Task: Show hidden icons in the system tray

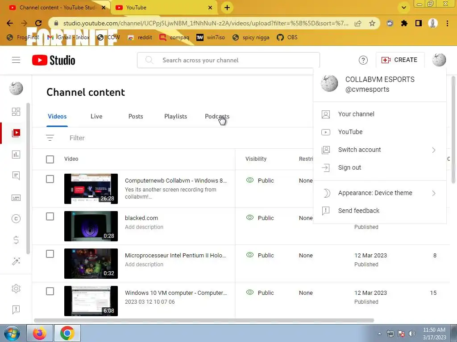Action: point(379,334)
